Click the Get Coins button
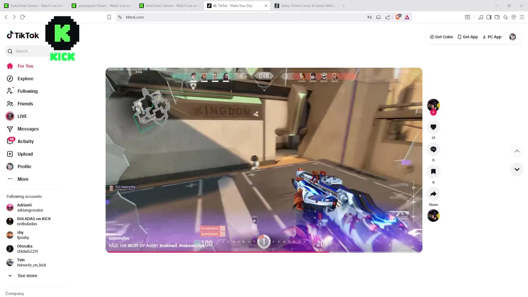Image resolution: width=528 pixels, height=297 pixels. click(x=441, y=37)
